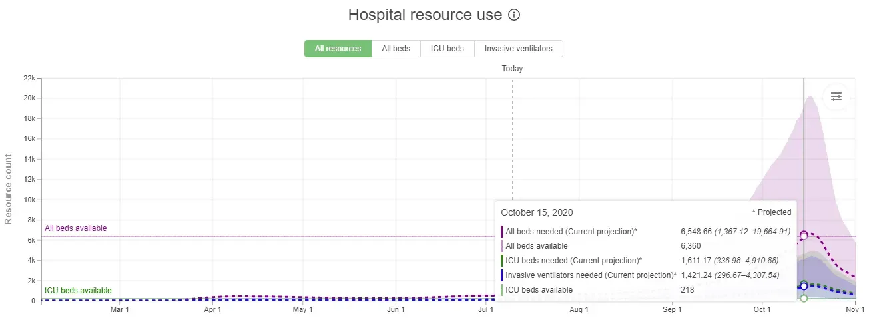Click the blue Invasive ventilators data point marker
The image size is (869, 318).
804,286
